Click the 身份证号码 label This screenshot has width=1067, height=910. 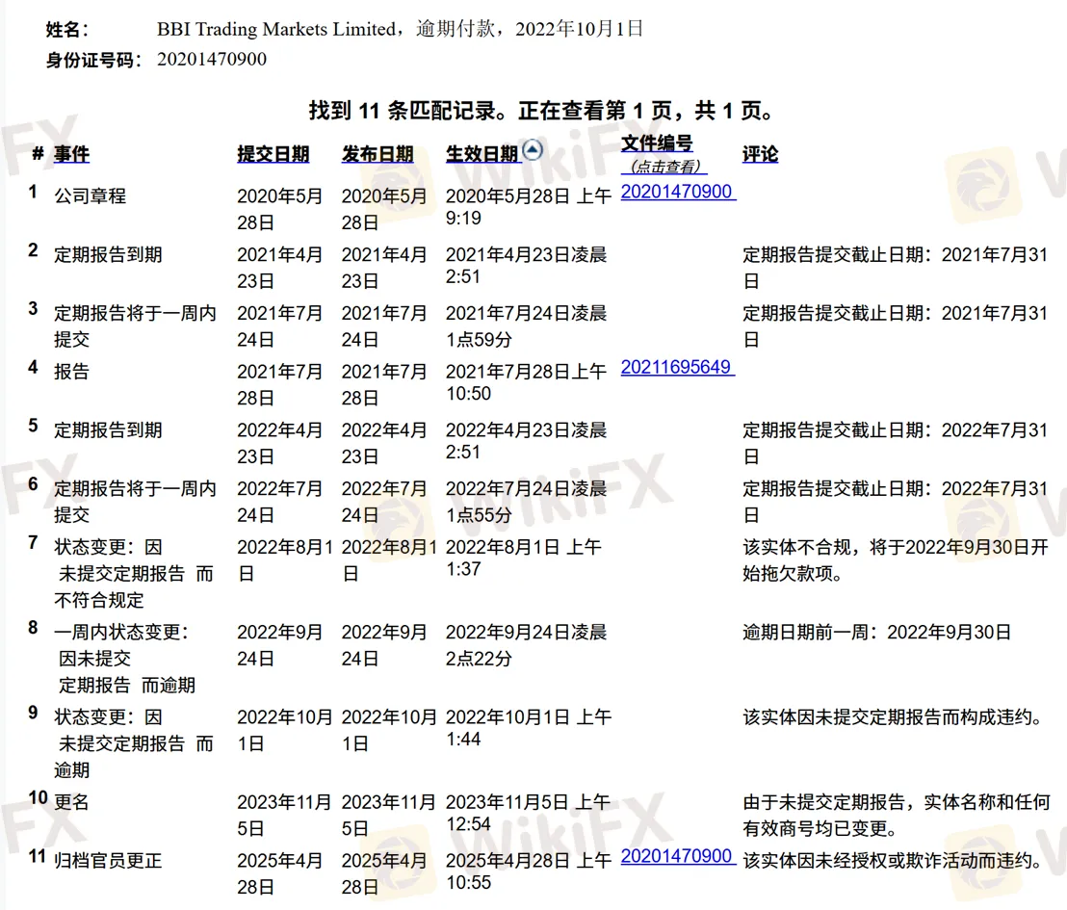93,60
